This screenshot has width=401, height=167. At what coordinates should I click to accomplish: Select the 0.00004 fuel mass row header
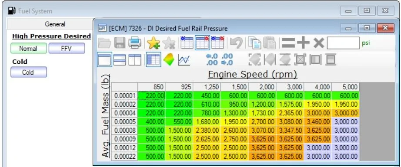(x=124, y=113)
